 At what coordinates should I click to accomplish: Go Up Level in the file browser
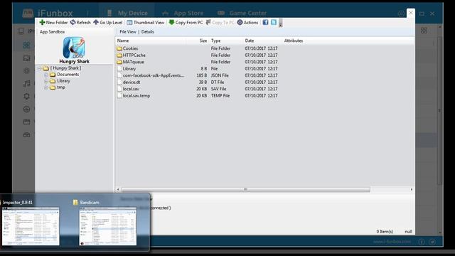tap(107, 22)
